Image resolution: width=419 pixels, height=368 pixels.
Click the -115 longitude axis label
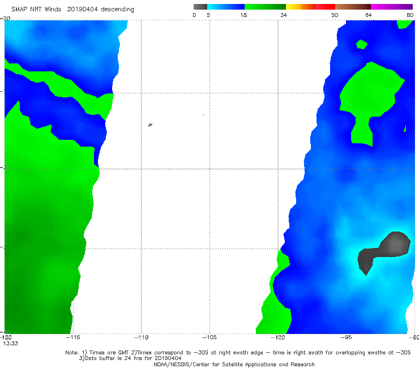tap(73, 337)
